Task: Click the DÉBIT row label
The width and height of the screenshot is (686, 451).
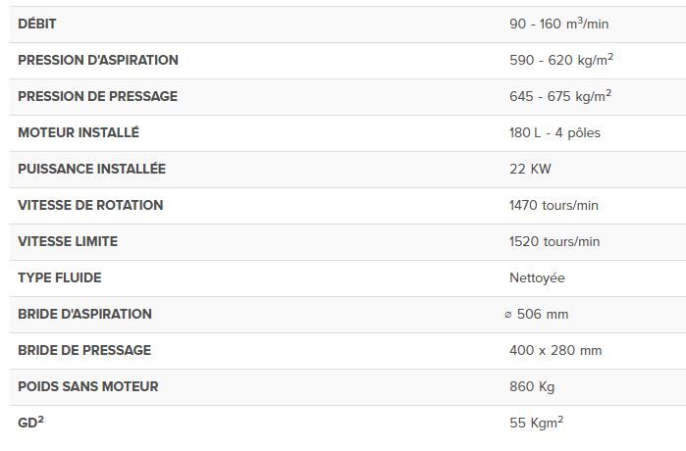Action: [37, 24]
